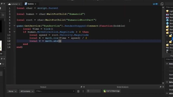This screenshot has height=97, width=173.
Task: Select the Teams service icon in Explorer
Action: pos(167,45)
